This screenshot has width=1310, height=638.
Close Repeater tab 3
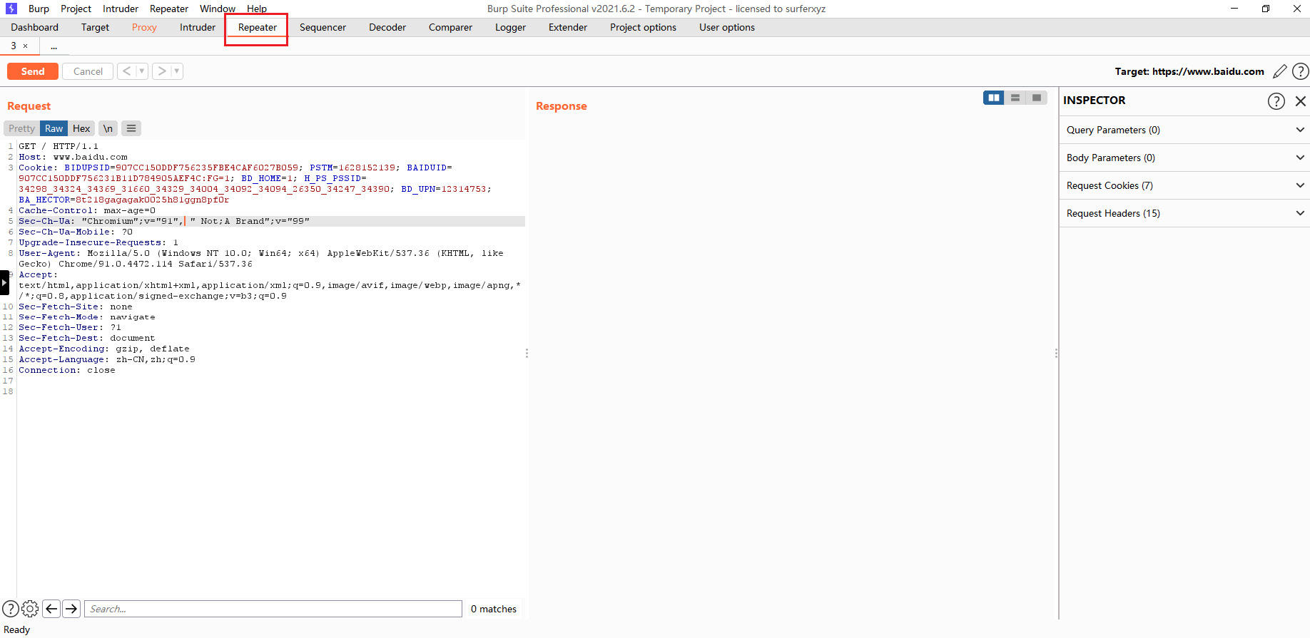coord(26,46)
